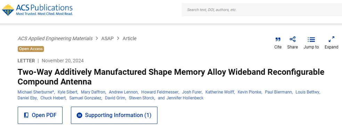Select author Chuck Hebert

(x=53, y=98)
